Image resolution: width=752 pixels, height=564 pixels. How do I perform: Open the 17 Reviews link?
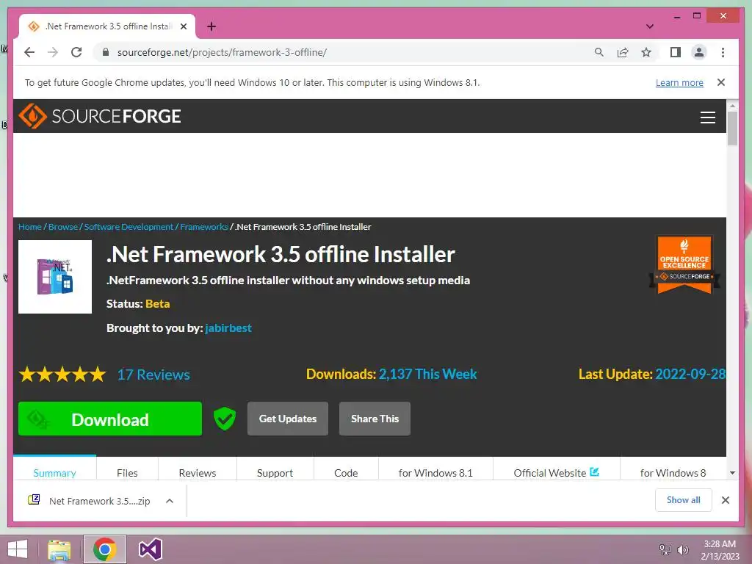(153, 375)
